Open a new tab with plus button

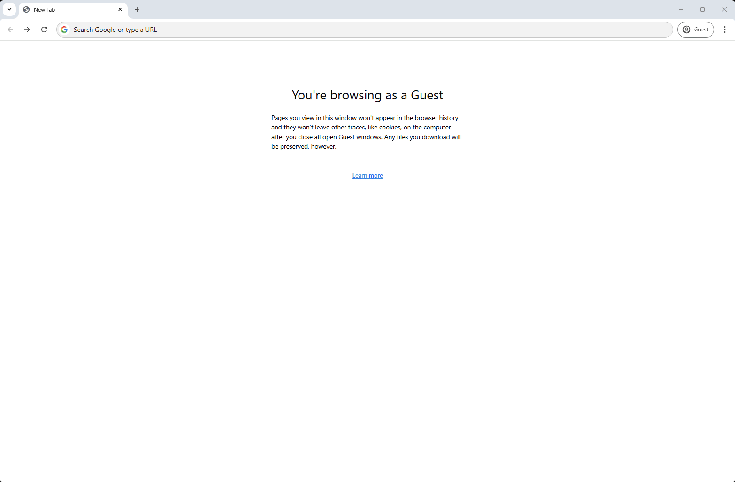click(137, 9)
